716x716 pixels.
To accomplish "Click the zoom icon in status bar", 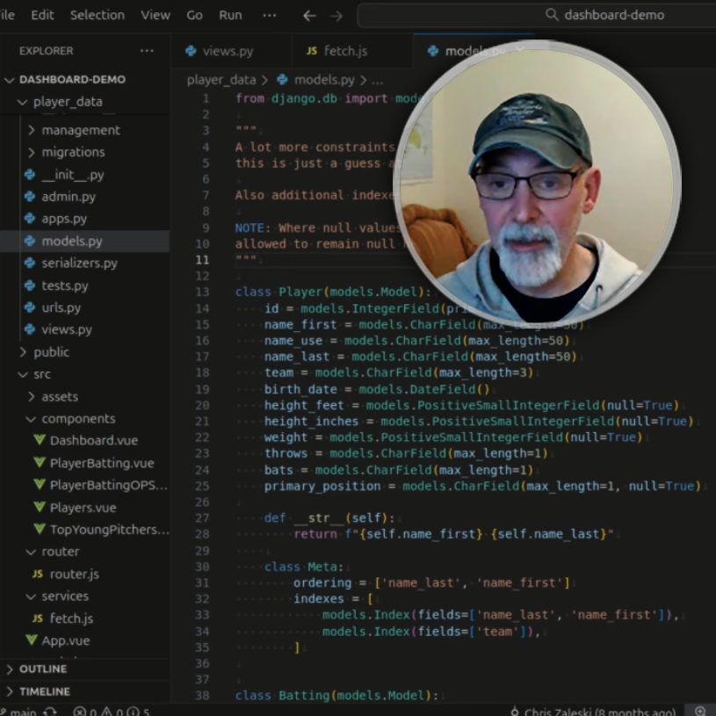I will tap(699, 711).
